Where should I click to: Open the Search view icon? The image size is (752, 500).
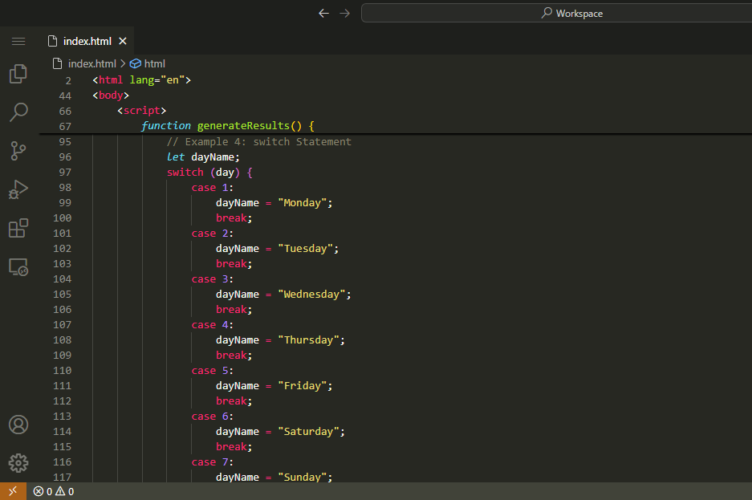[18, 112]
